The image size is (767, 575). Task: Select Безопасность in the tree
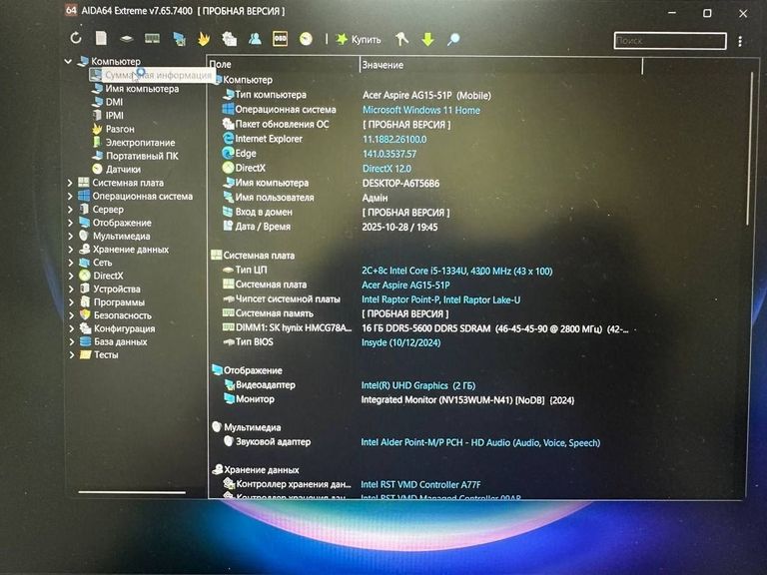click(116, 315)
